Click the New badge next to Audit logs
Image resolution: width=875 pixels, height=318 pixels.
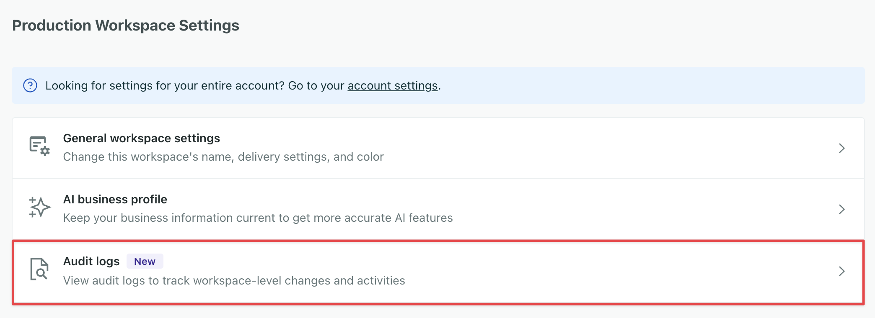[144, 261]
